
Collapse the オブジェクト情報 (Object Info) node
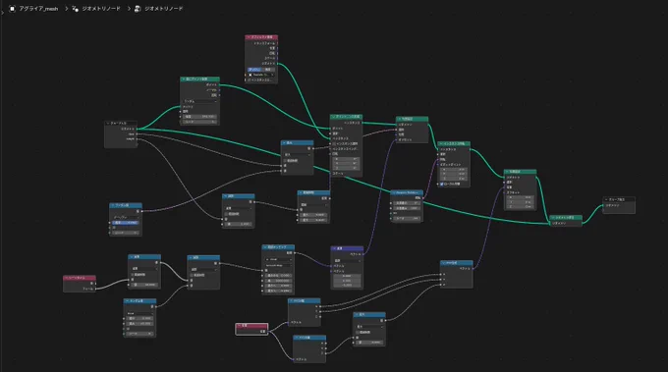point(249,37)
